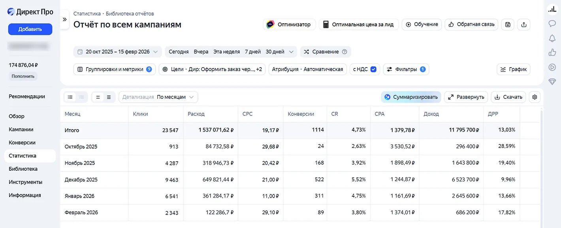Click the diamond icon in right rail

552,81
